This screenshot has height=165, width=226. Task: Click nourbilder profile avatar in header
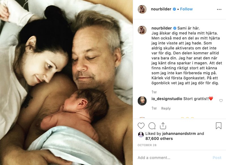coord(142,9)
